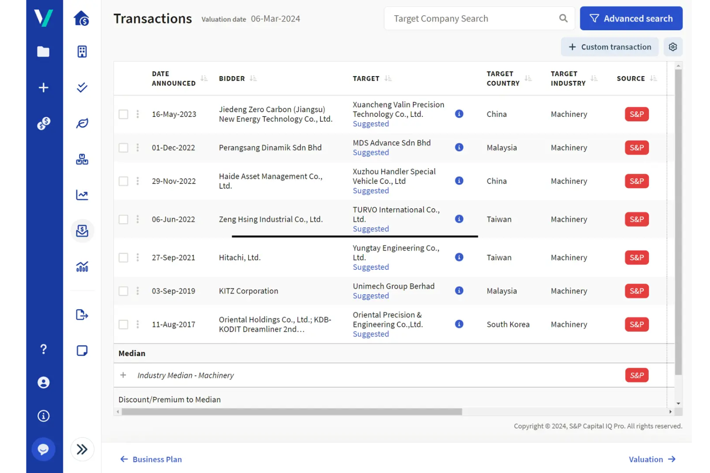Go back to Business Plan
This screenshot has height=473, width=710.
click(150, 459)
